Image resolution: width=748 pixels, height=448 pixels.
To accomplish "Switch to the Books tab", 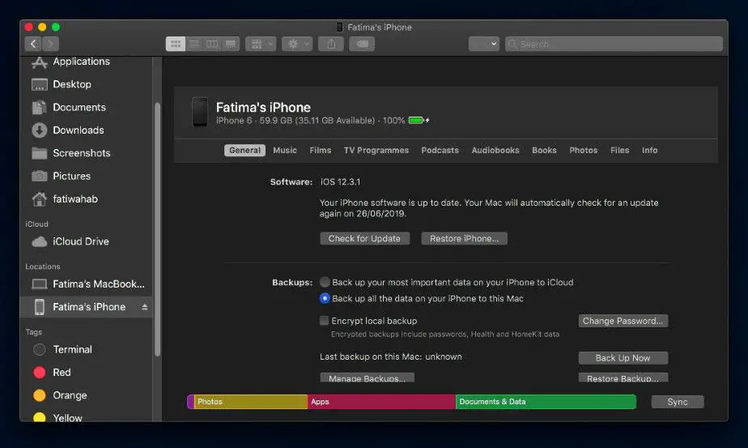I will point(544,151).
